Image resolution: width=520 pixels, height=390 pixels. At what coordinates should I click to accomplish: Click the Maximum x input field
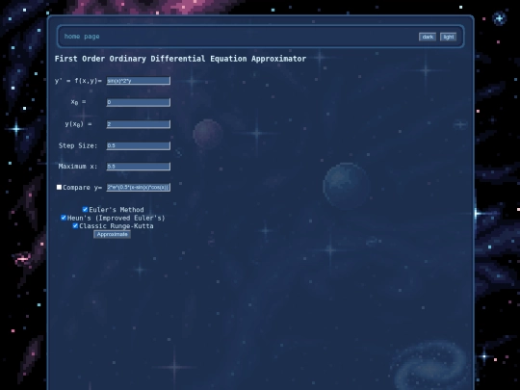(x=139, y=167)
